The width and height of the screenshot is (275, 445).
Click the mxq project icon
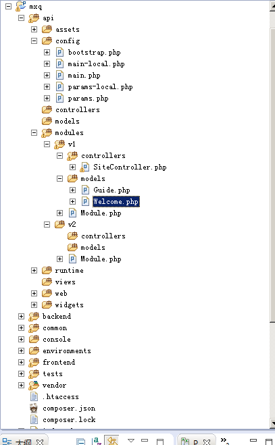pyautogui.click(x=21, y=6)
